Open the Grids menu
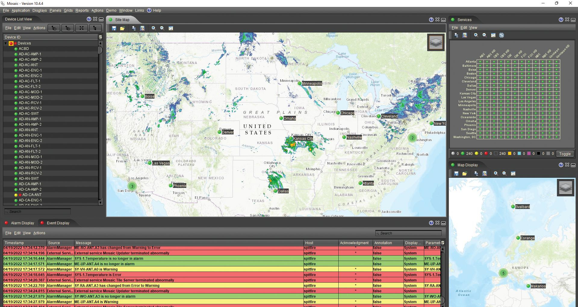Screen dimensions: 578x307 68,11
